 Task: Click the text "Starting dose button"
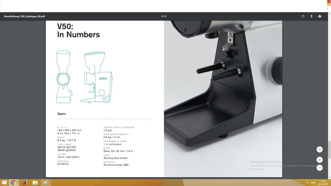[x=115, y=158]
